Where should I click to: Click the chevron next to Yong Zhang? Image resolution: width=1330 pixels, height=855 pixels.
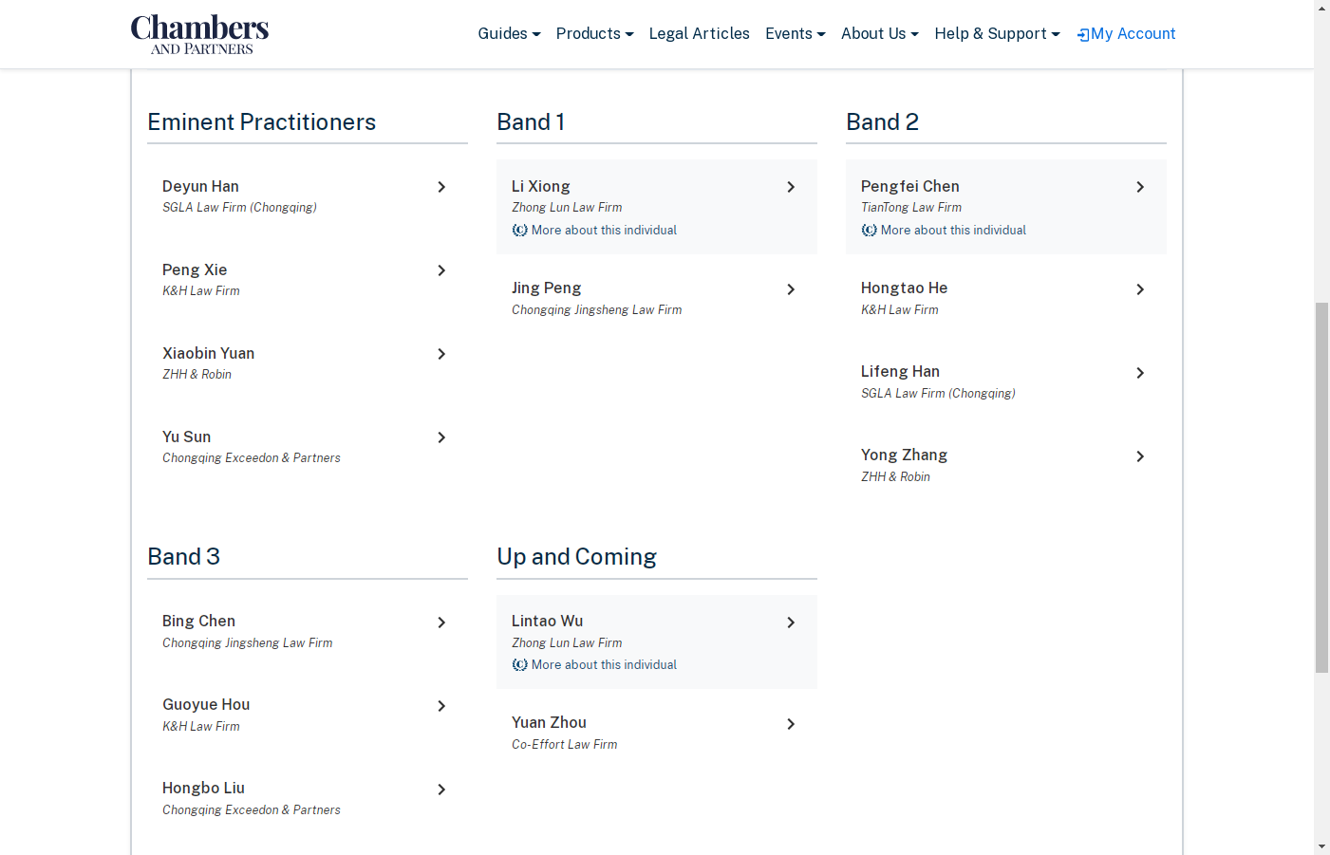(x=1140, y=456)
